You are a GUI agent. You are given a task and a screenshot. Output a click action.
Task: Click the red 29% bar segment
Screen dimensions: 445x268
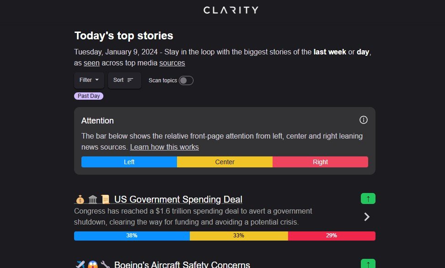(x=332, y=236)
